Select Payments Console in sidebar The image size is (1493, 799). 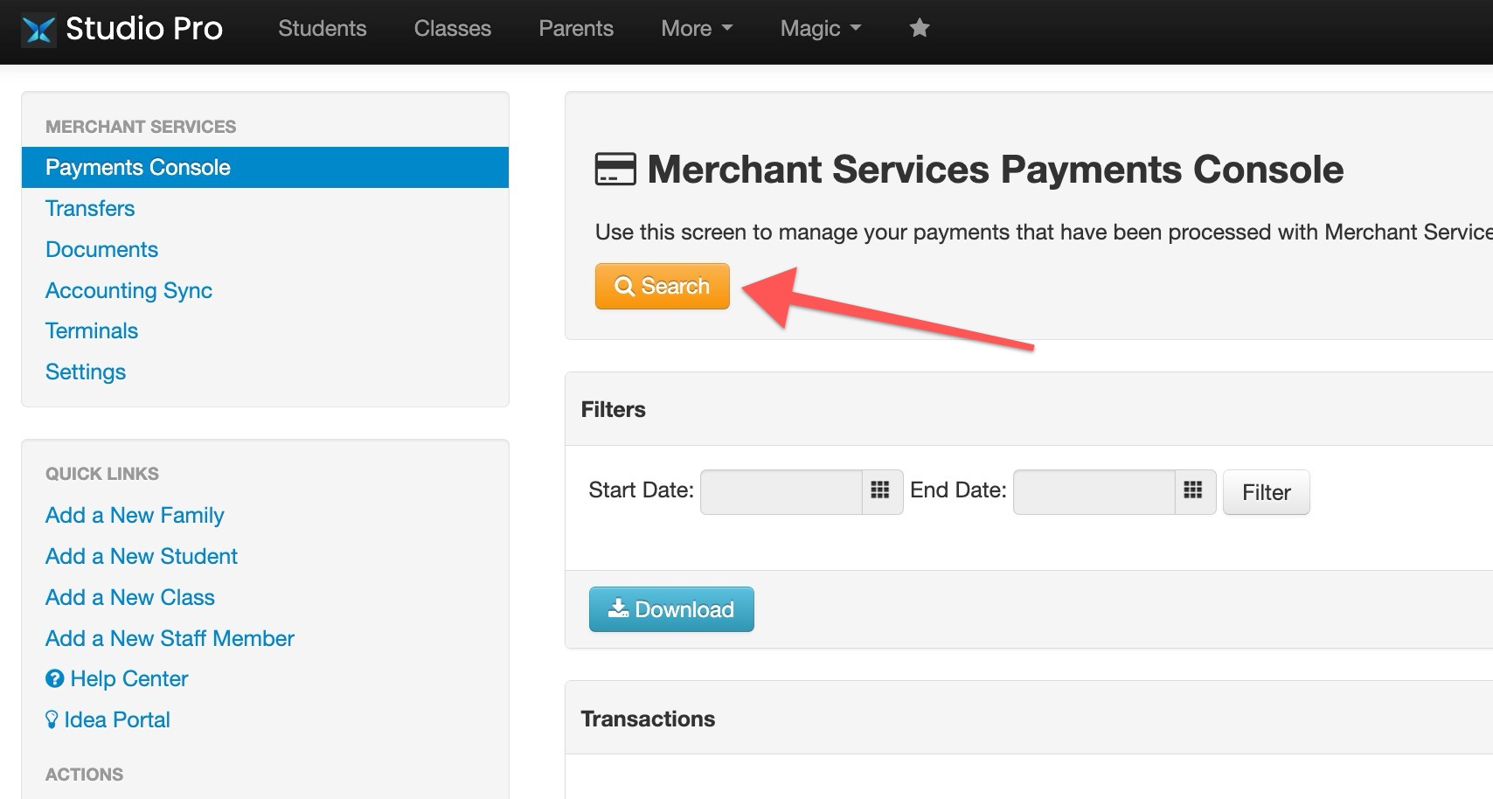point(265,167)
